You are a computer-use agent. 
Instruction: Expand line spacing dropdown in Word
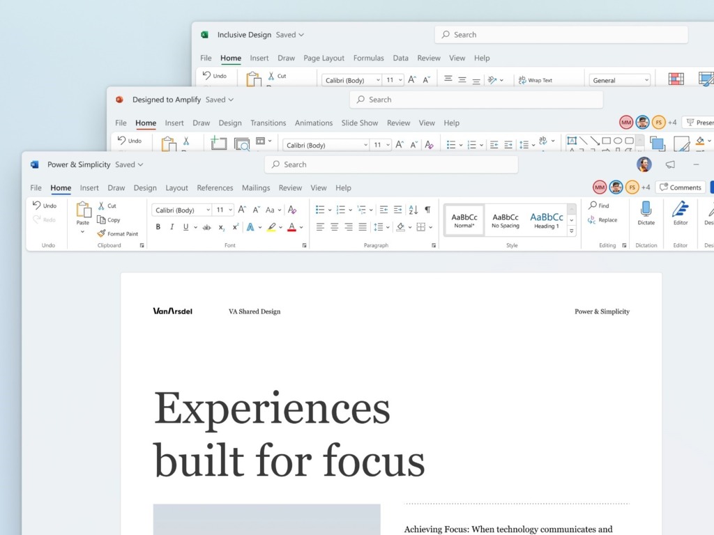click(388, 227)
